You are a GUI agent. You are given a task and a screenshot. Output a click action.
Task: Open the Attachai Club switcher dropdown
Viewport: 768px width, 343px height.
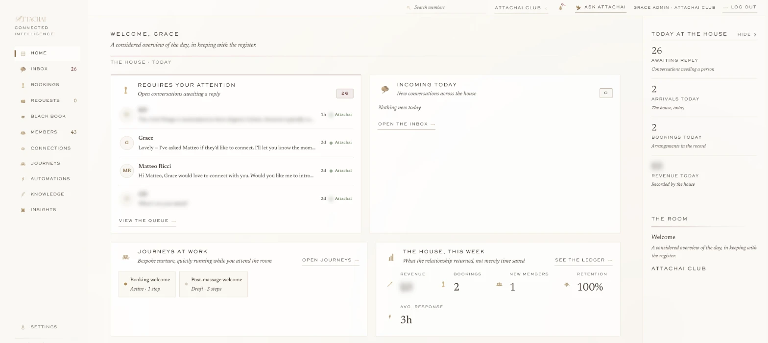tap(521, 8)
